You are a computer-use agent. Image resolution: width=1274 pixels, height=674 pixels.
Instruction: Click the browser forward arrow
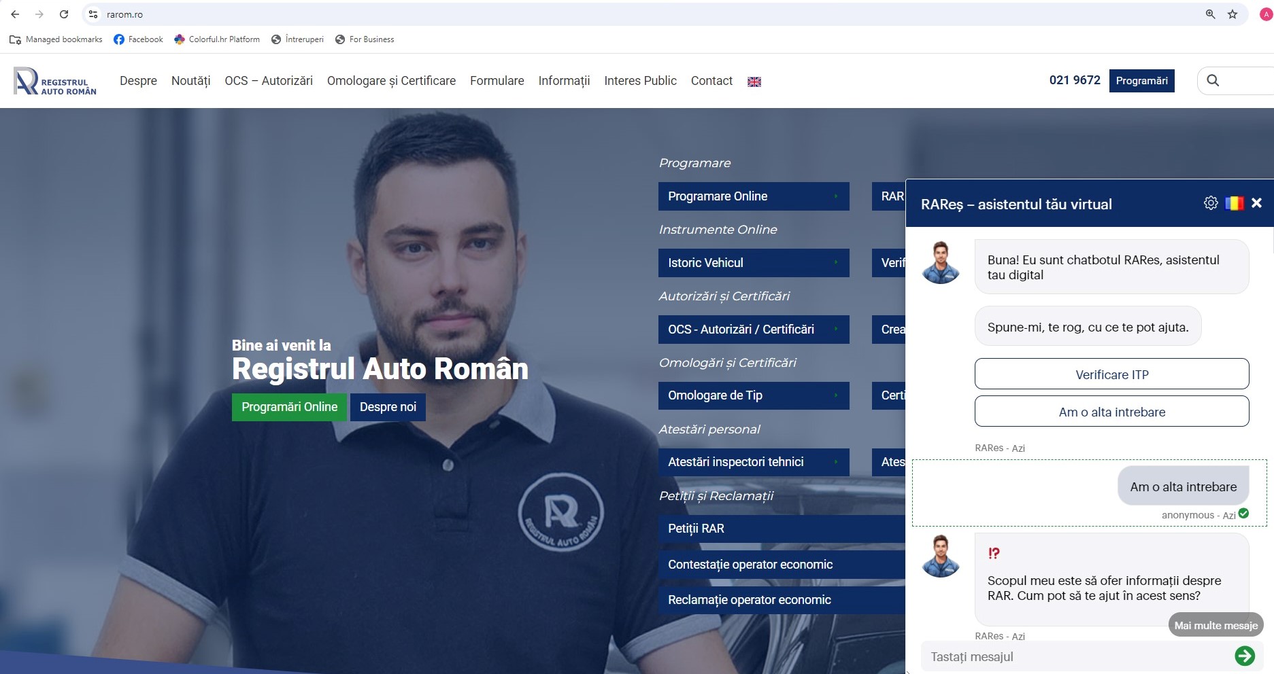[39, 14]
